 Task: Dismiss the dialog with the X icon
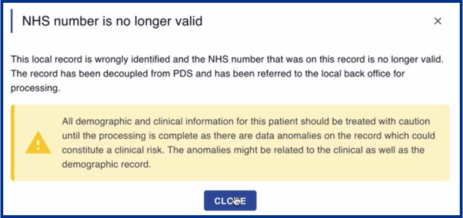tap(437, 21)
